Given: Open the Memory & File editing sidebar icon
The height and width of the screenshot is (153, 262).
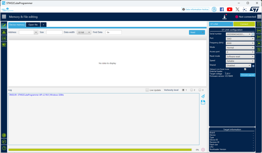Looking at the screenshot, I should click(4, 25).
